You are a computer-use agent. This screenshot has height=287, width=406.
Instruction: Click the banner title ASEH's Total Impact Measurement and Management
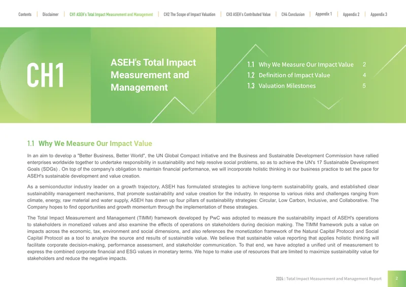(x=153, y=75)
